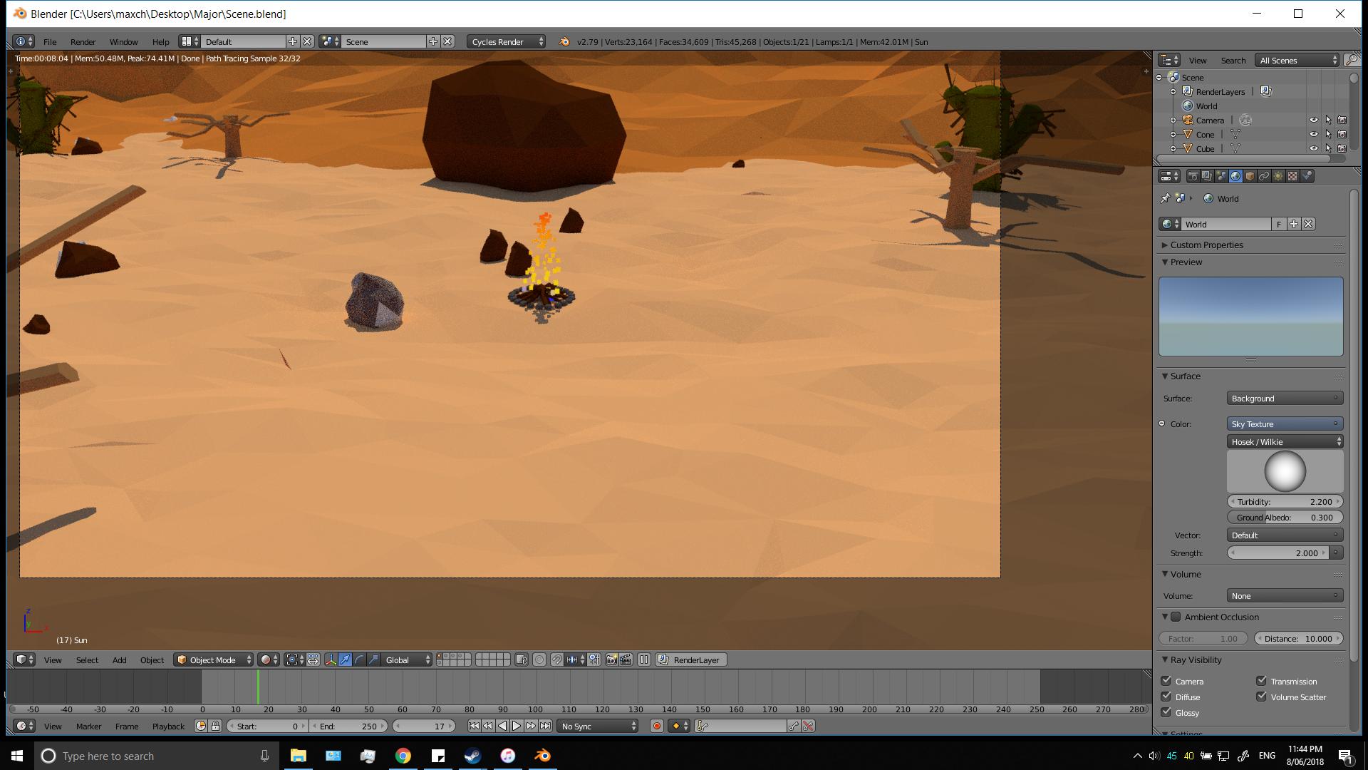Play the animation in reverse
Screen dimensions: 1368x770
pyautogui.click(x=502, y=726)
